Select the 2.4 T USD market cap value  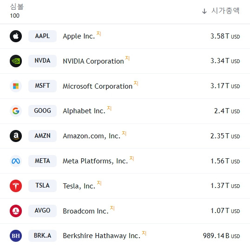click(x=227, y=111)
